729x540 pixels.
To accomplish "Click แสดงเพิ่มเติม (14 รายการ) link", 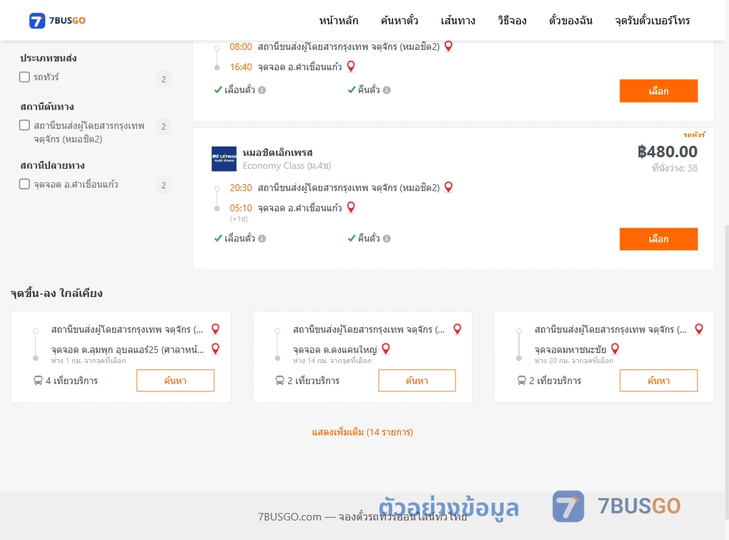I will tap(362, 432).
